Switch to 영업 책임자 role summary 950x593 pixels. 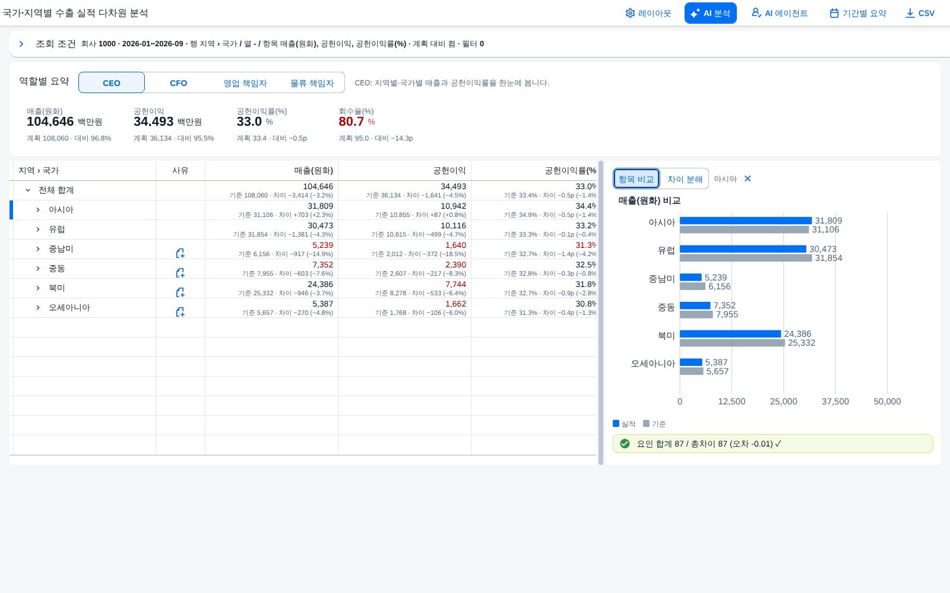click(245, 82)
